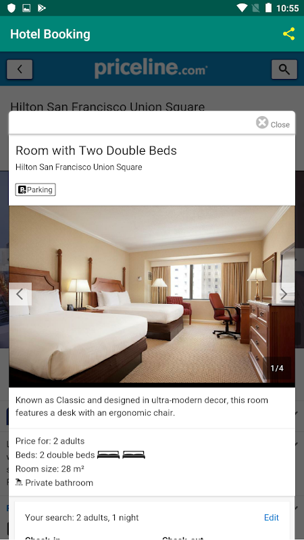Close the room details popup
304x540 pixels.
[x=273, y=123]
